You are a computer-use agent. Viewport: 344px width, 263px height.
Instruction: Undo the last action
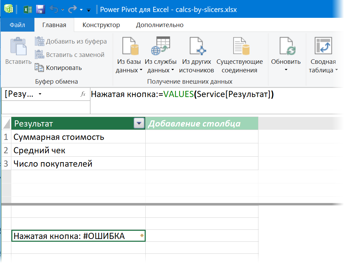(54, 9)
